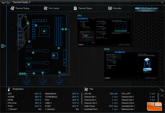Open the Recorder tab
Viewport: 165px width, 113px height.
115,8
